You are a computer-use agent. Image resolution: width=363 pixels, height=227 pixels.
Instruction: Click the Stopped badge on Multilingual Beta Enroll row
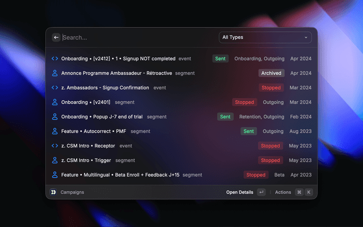(256, 175)
